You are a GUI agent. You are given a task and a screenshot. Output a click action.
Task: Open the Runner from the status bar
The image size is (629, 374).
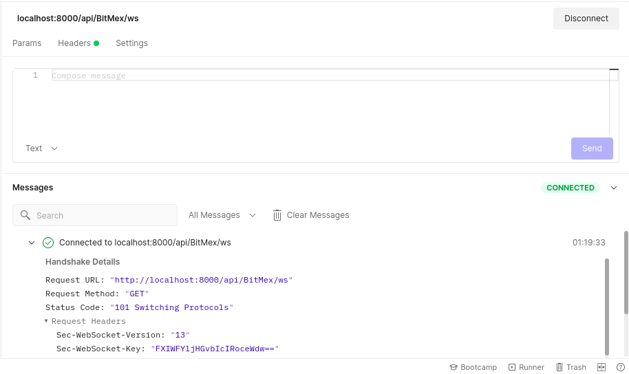click(x=526, y=367)
